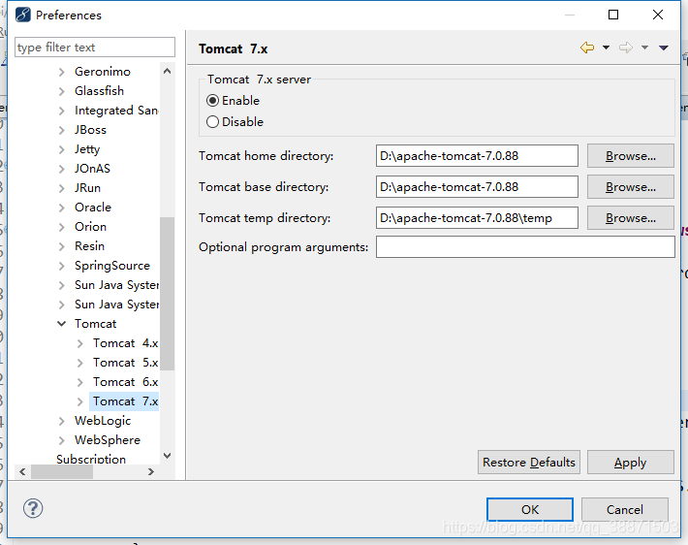The height and width of the screenshot is (545, 688).
Task: Expand the Tomcat 7.x node arrow
Action: tap(79, 401)
